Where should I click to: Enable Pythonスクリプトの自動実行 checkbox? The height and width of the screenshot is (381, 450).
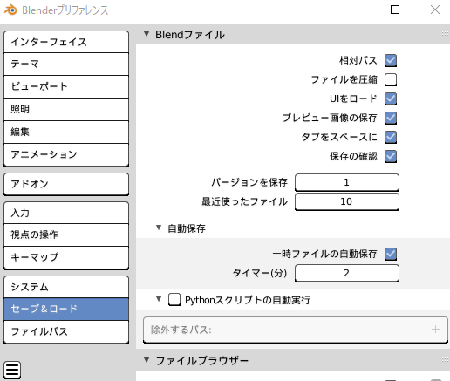tap(174, 300)
